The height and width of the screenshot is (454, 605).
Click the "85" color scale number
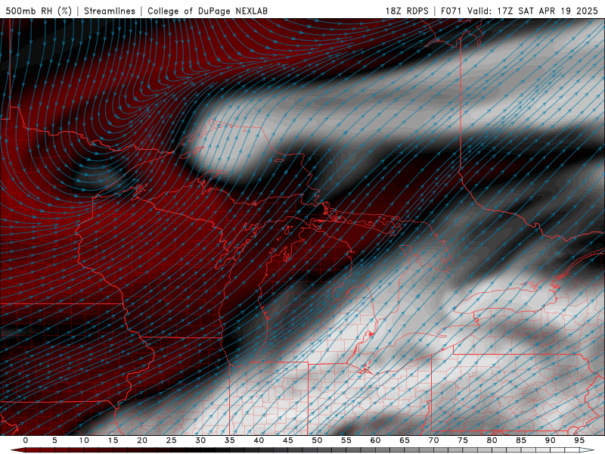(x=520, y=440)
